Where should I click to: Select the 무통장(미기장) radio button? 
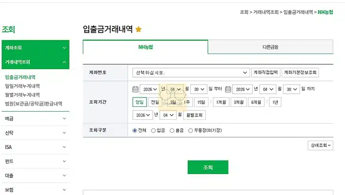[x=190, y=131]
